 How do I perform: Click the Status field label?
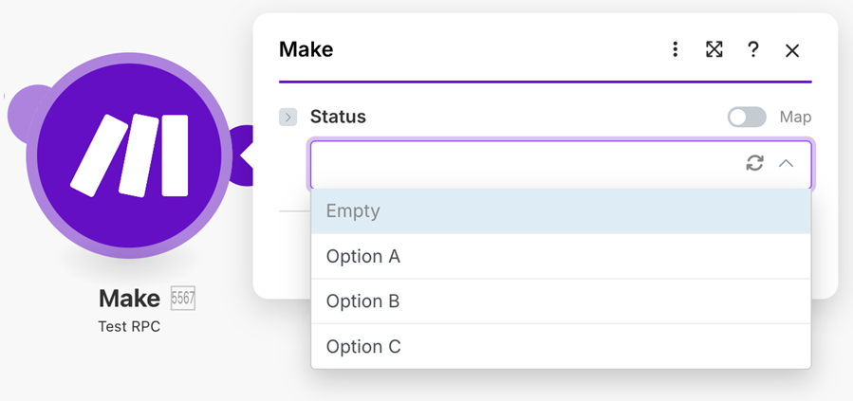pos(338,118)
